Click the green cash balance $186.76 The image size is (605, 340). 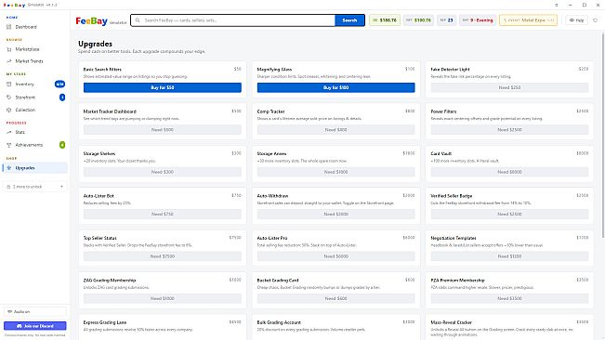point(385,20)
